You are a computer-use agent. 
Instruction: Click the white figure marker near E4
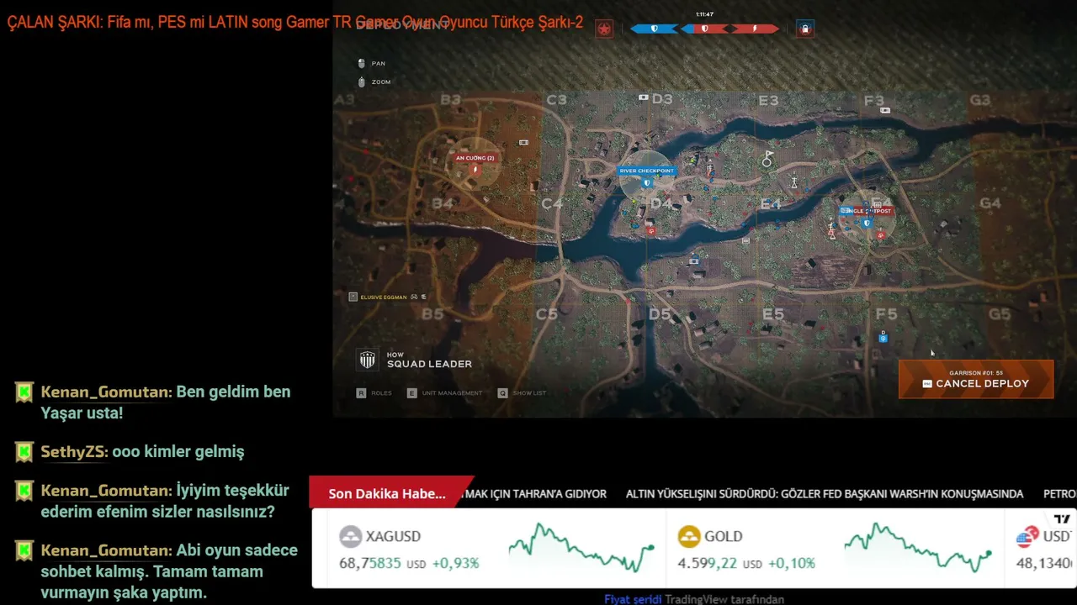(x=793, y=181)
